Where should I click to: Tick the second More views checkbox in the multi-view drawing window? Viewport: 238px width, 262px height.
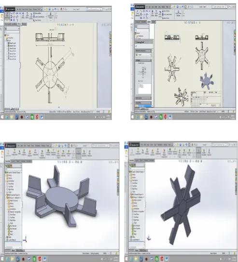pyautogui.click(x=139, y=87)
